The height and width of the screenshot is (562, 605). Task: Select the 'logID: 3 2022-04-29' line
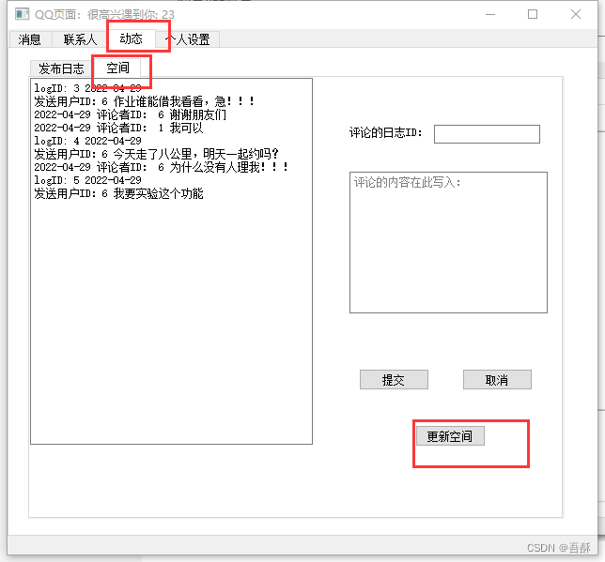87,88
